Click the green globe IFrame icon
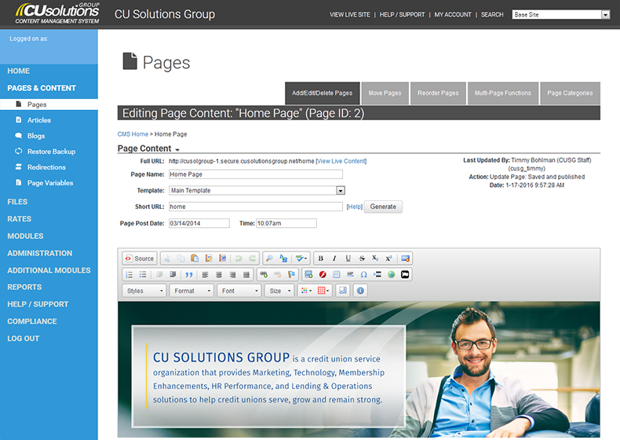The height and width of the screenshot is (440, 620). pyautogui.click(x=391, y=274)
